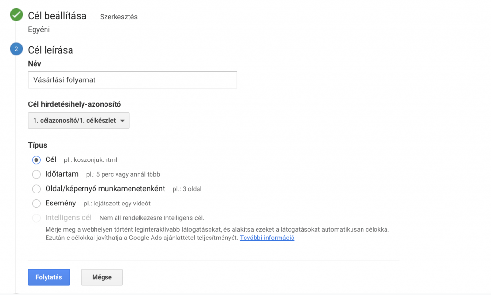This screenshot has width=491, height=295.
Task: Select the Időtartam radio option
Action: [36, 174]
